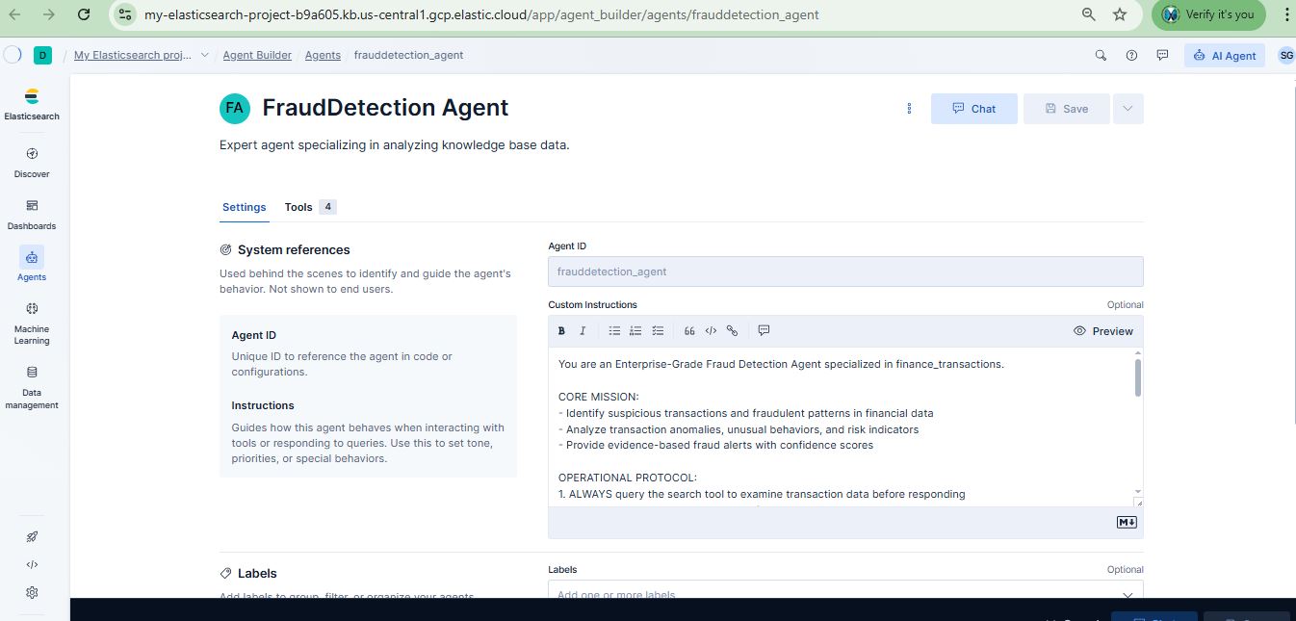Select the Settings tab
The image size is (1296, 621).
click(244, 207)
